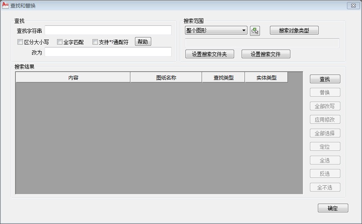Enable the 区分大小写 checkbox
The width and height of the screenshot is (362, 224).
(x=20, y=42)
